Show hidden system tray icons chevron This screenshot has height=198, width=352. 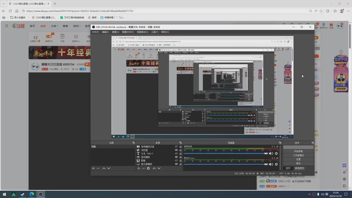309,194
